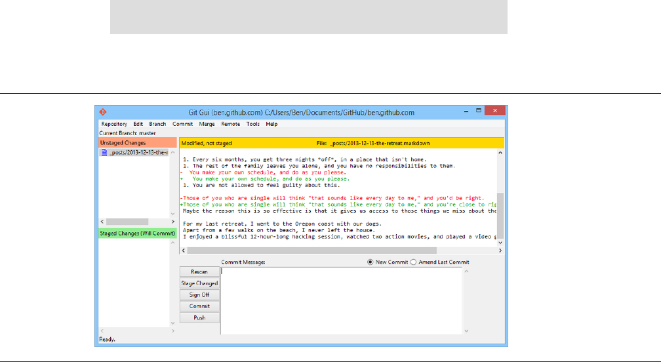Viewport: 661px width, 362px height.
Task: Click the Unstaged Changes header
Action: click(138, 143)
